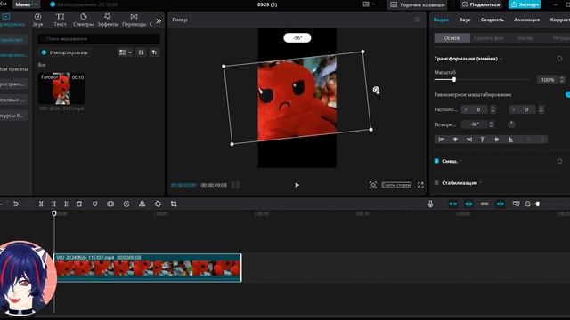Click the Поделиться button
Image resolution: width=570 pixels, height=320 pixels.
(x=481, y=4)
